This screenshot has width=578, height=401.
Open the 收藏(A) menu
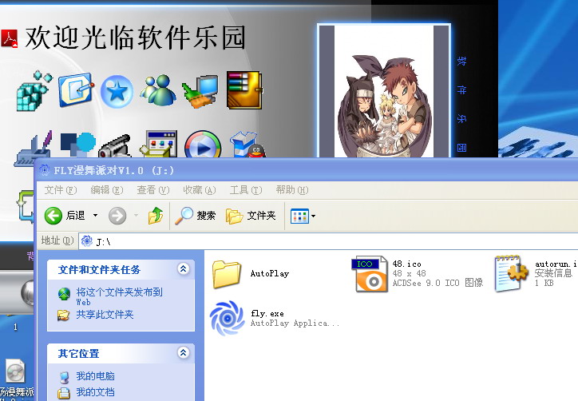coord(200,190)
